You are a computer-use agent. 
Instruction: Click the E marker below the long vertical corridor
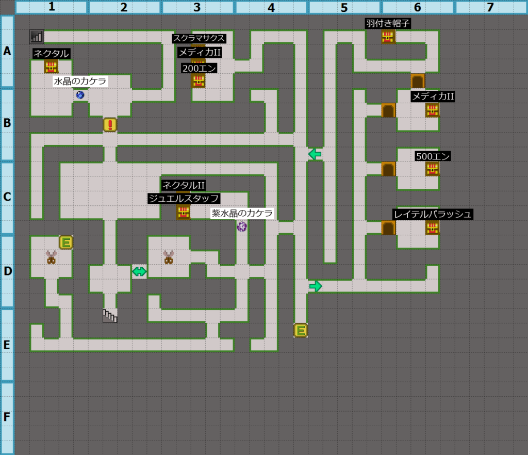pos(301,330)
